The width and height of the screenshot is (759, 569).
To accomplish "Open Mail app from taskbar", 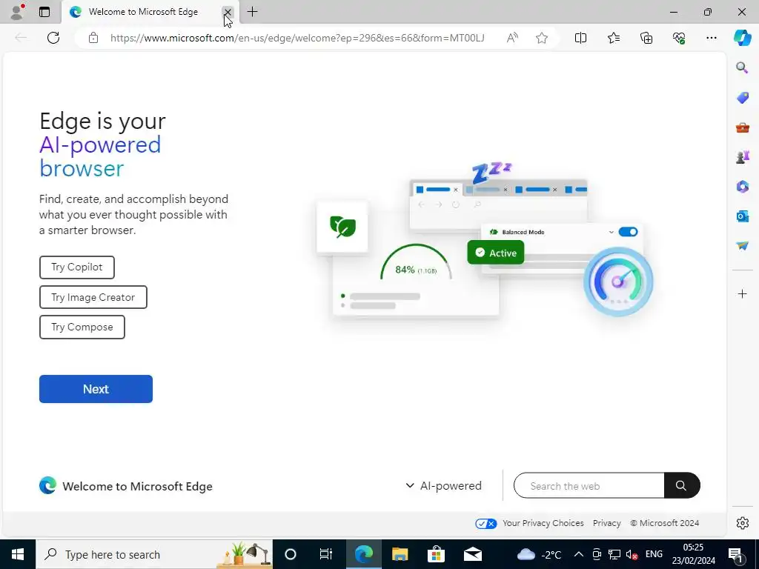I will (x=472, y=554).
